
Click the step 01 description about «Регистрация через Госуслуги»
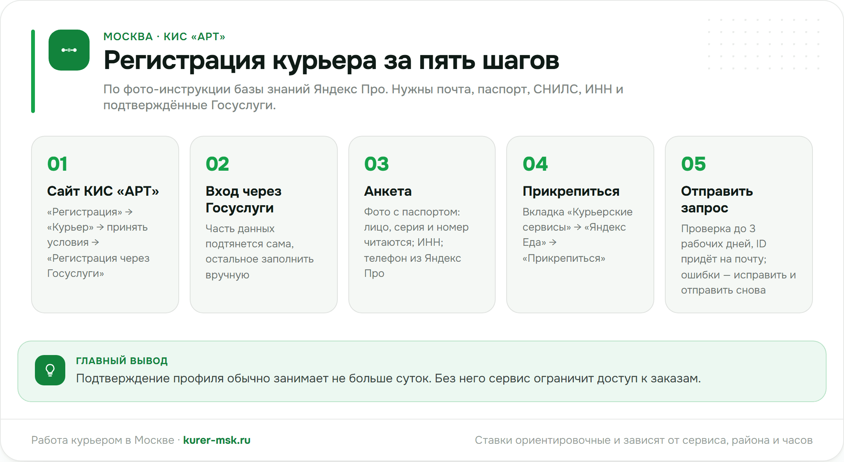pos(98,242)
